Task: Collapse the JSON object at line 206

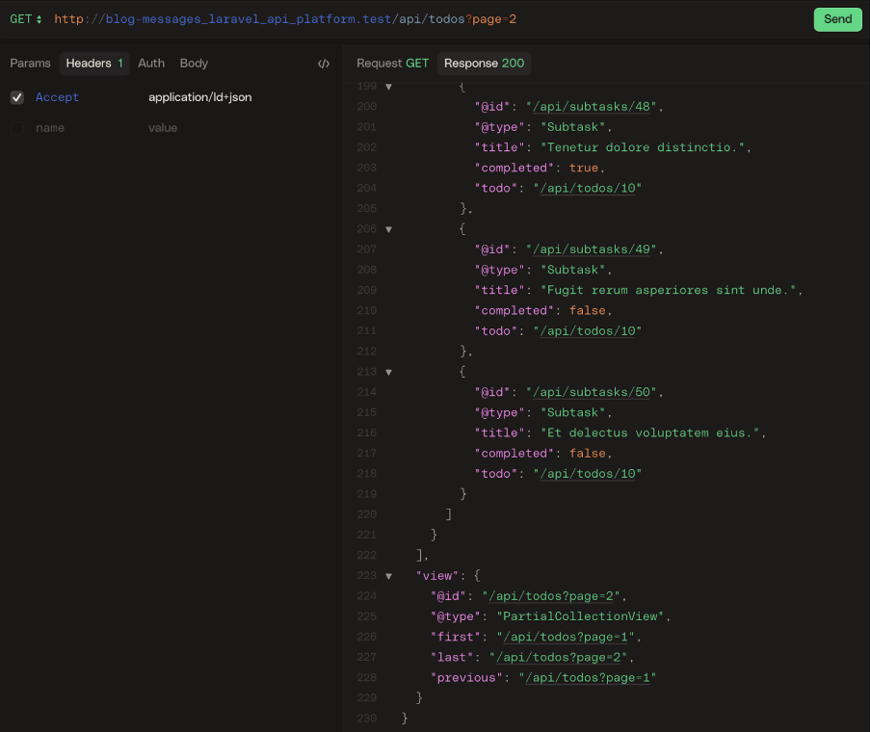Action: coord(389,229)
